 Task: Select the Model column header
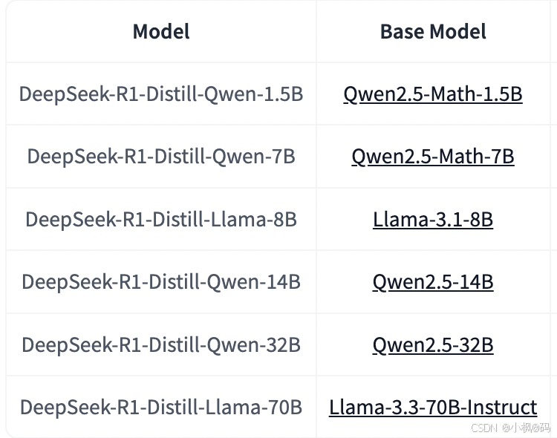[x=161, y=32]
